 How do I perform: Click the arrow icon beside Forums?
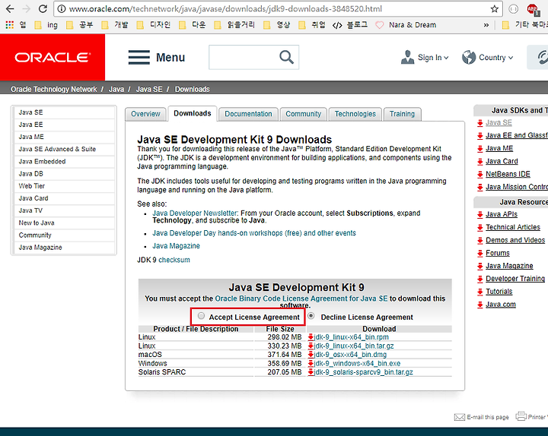(479, 253)
